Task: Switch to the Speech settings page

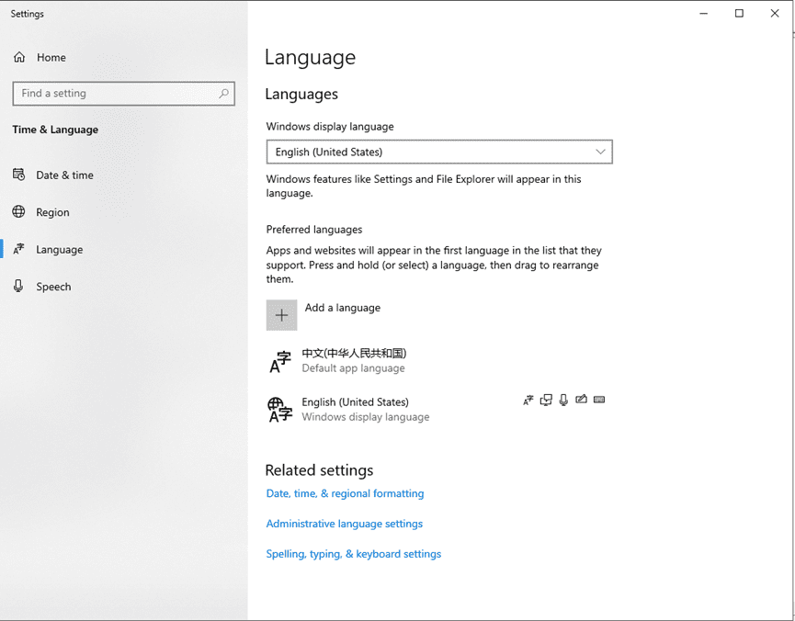Action: (x=53, y=287)
